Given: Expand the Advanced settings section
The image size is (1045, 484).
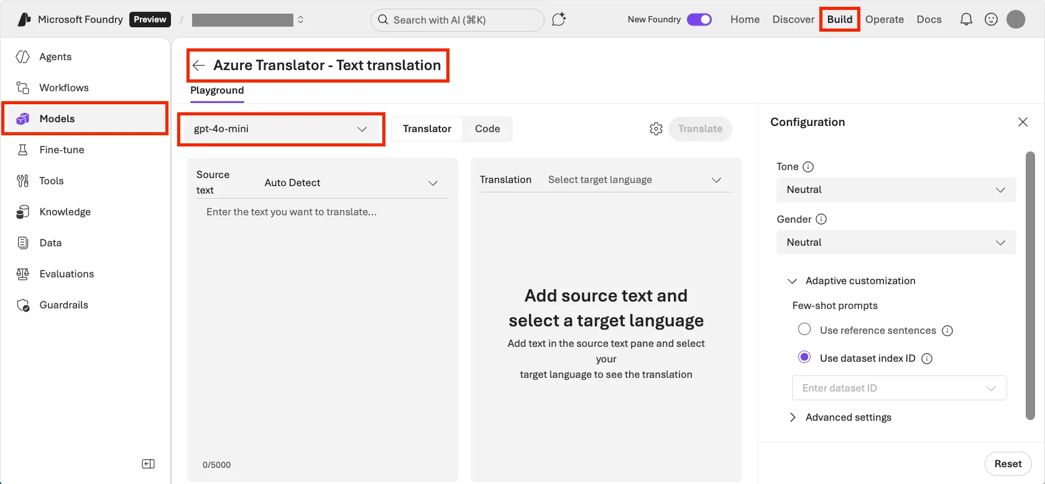Looking at the screenshot, I should tap(848, 418).
